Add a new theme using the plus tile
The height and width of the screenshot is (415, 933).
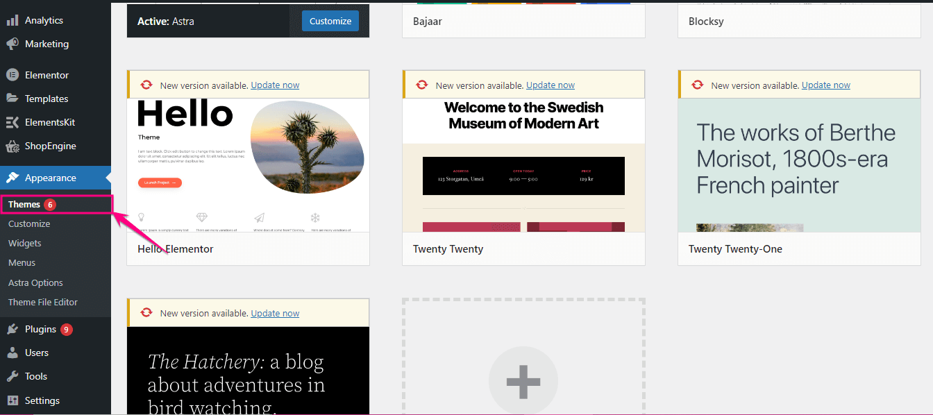point(523,380)
